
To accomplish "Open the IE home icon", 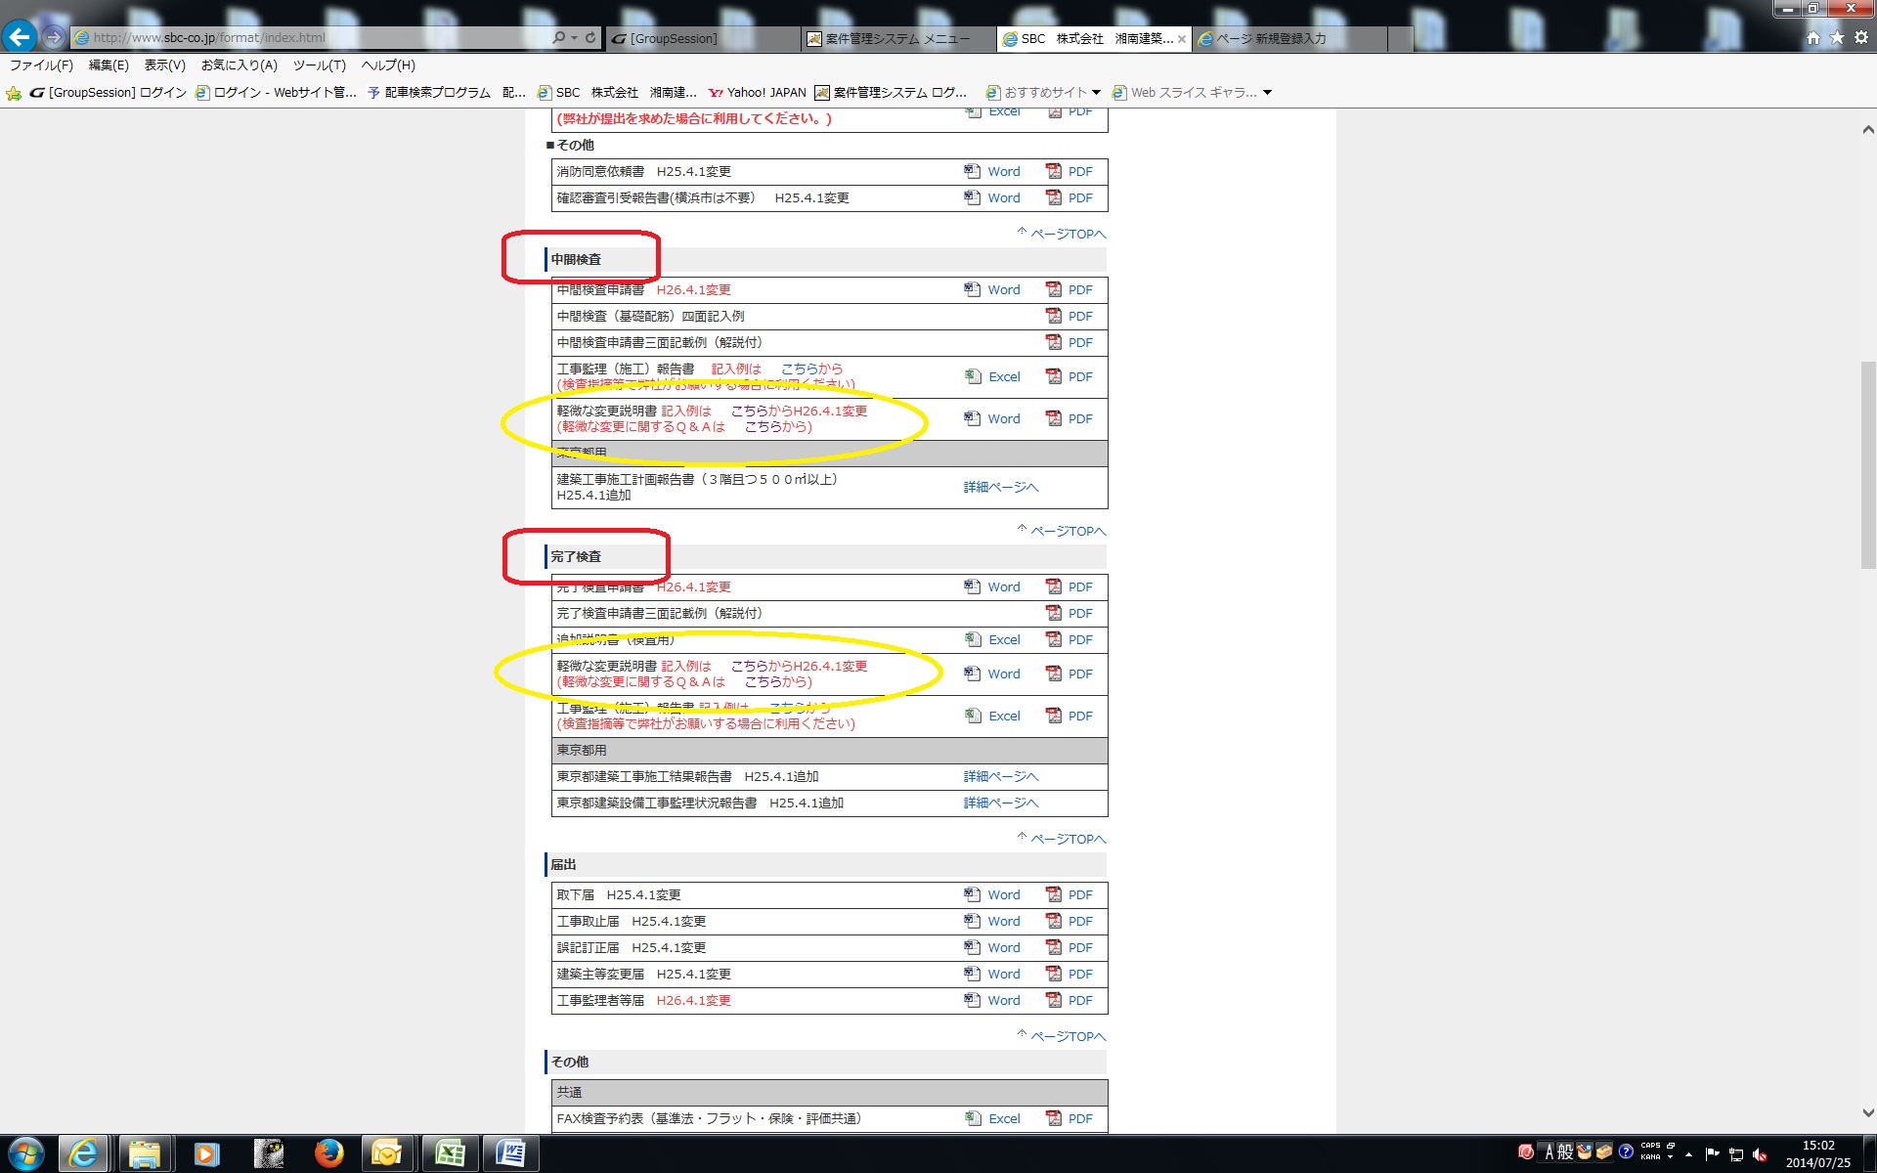I will [x=1813, y=37].
